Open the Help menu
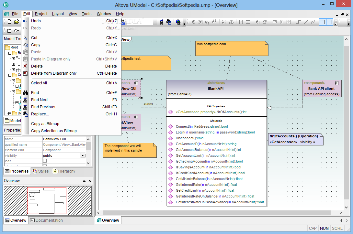 (x=120, y=14)
